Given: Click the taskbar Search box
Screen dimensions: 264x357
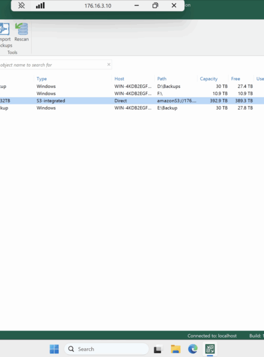Looking at the screenshot, I should pyautogui.click(x=107, y=349).
